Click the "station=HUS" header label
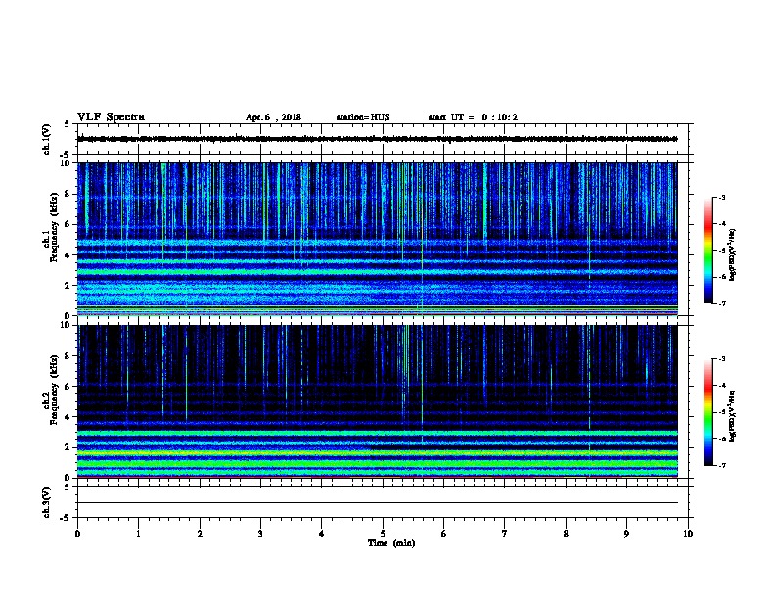Viewport: 775px width, 599px height. click(x=363, y=117)
